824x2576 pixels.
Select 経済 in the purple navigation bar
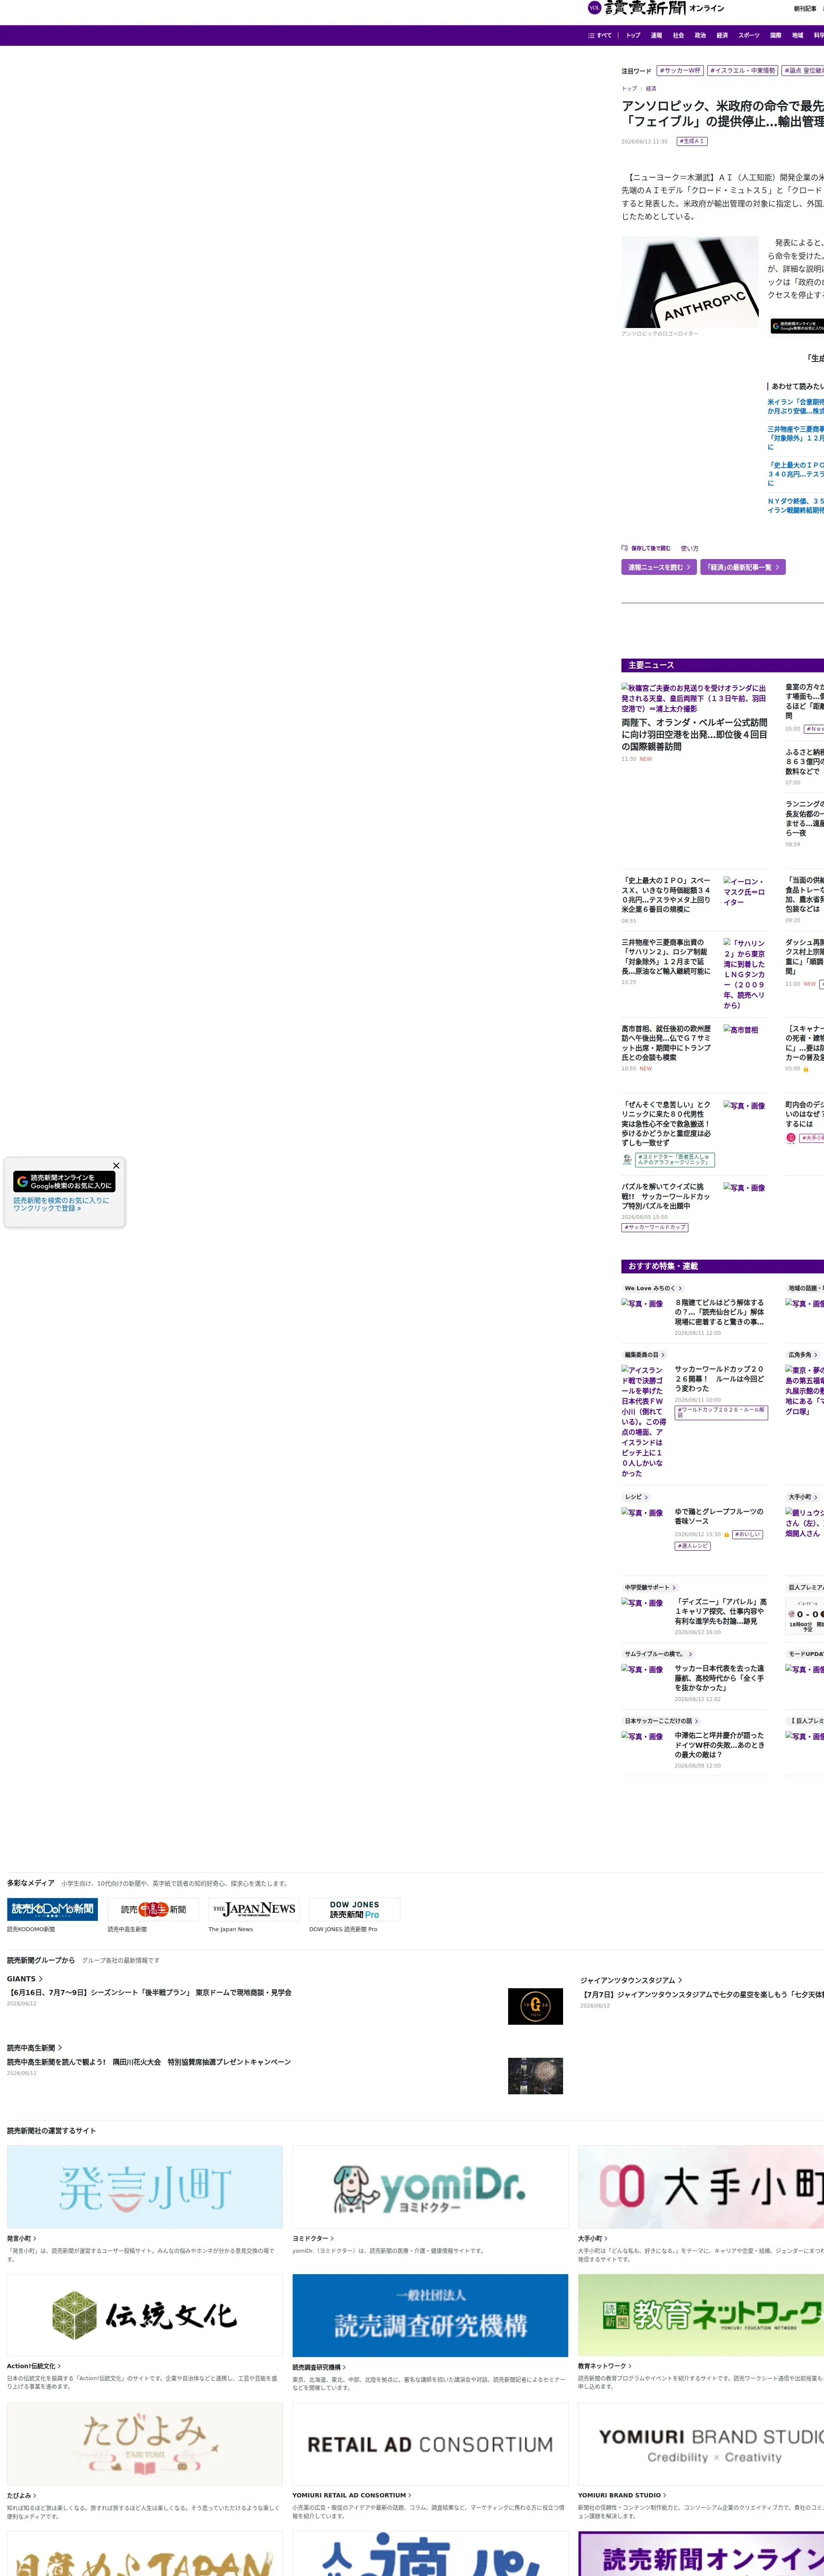click(x=722, y=35)
